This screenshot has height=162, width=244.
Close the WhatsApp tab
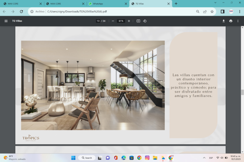pos(126,4)
